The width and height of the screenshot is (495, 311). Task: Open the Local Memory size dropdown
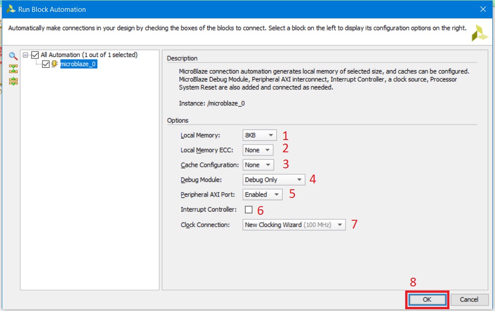click(260, 135)
